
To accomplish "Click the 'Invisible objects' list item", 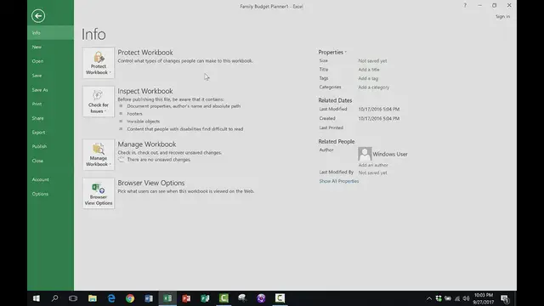I will pyautogui.click(x=144, y=122).
